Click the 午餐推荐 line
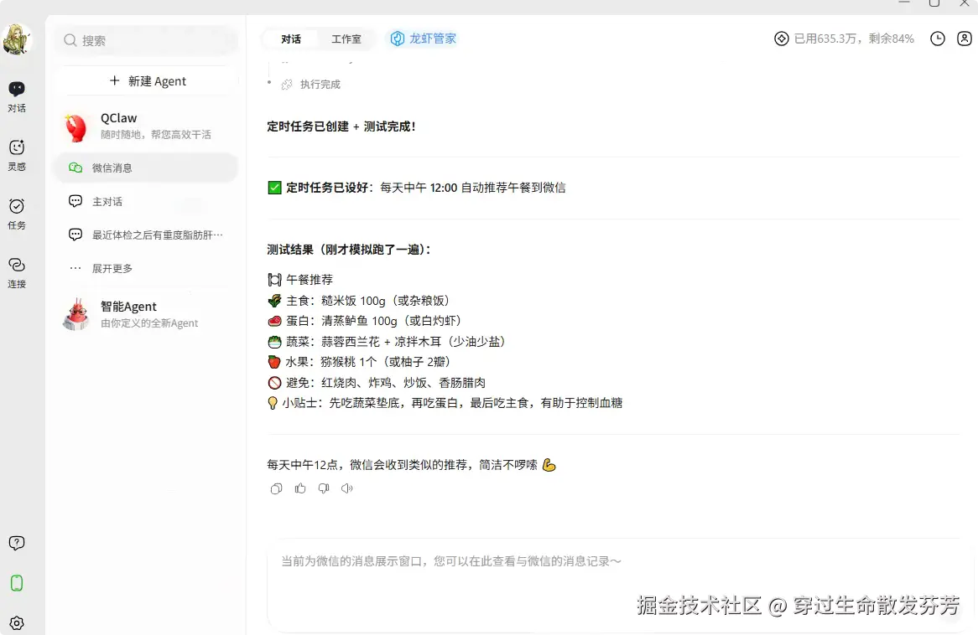This screenshot has width=978, height=635. pyautogui.click(x=300, y=280)
